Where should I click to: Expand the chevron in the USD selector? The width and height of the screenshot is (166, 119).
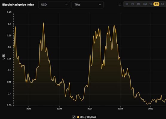66,5
